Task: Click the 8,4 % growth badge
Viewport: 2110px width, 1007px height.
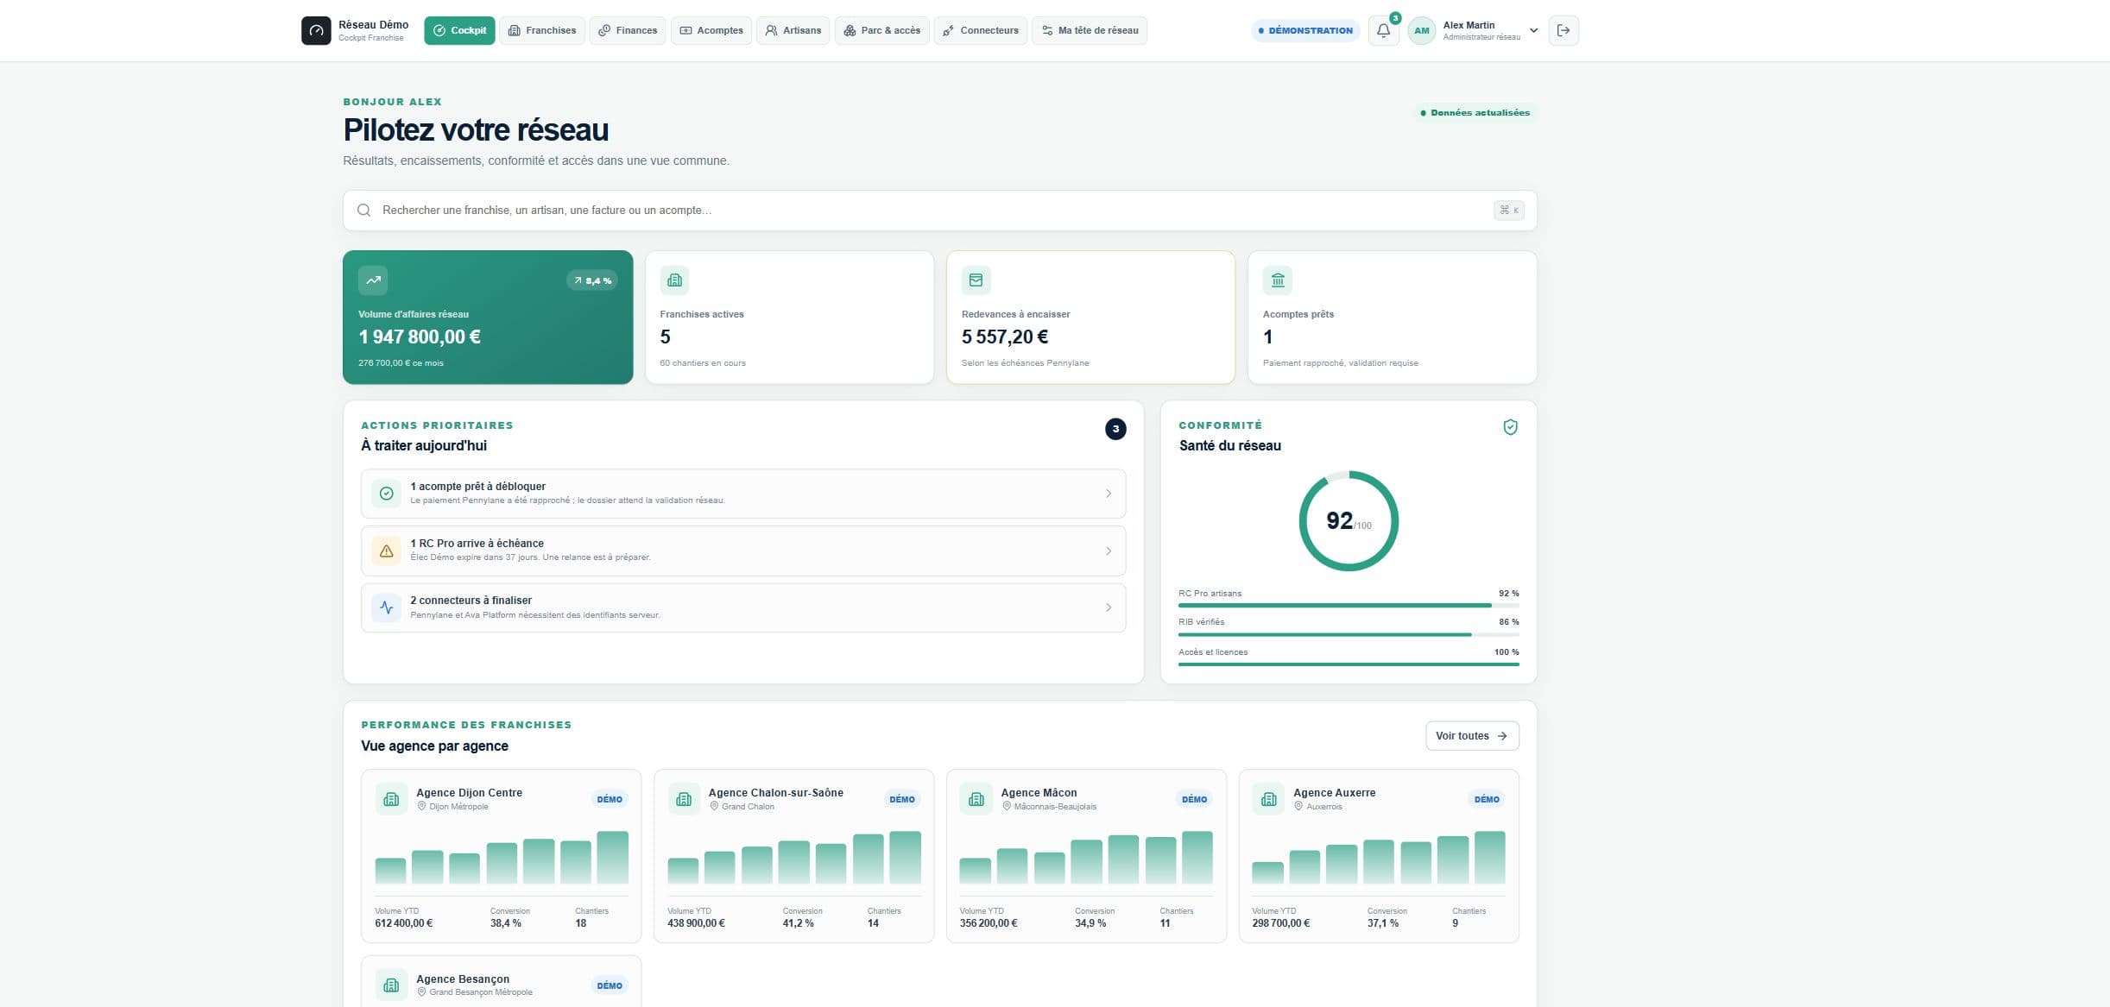Action: (592, 280)
